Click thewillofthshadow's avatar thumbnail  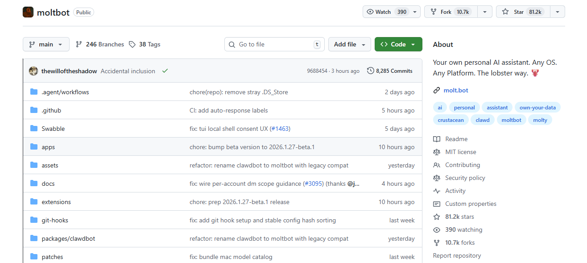coord(33,71)
